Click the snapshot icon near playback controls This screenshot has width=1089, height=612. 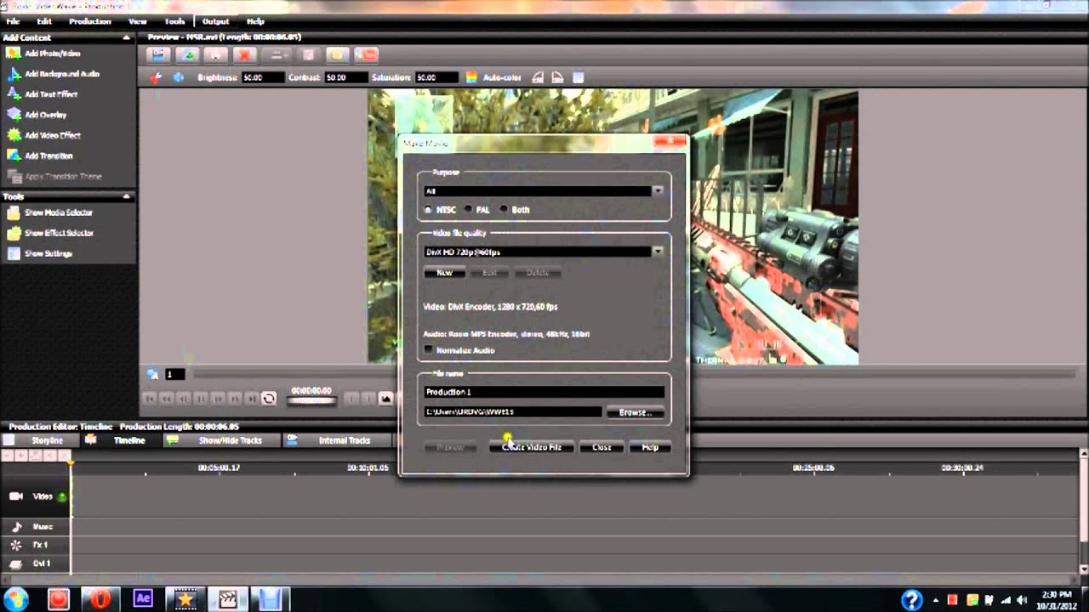point(386,398)
